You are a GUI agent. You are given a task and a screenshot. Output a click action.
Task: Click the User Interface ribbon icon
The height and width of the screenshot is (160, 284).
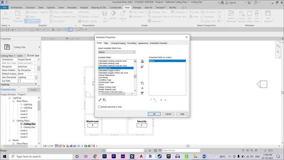(268, 16)
